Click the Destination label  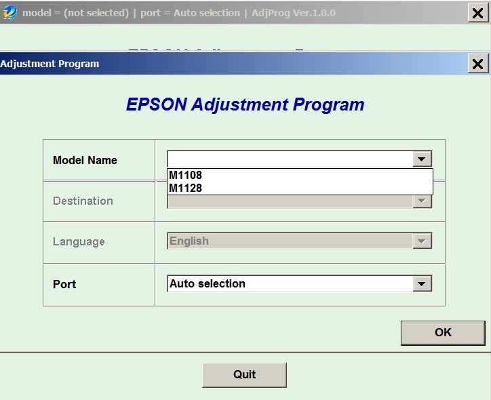pos(83,201)
